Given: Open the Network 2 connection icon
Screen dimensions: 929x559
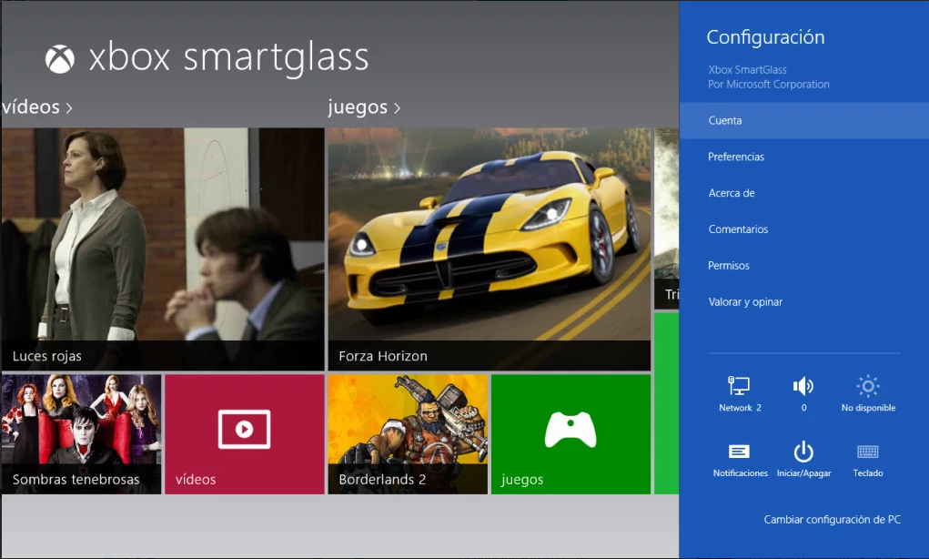Looking at the screenshot, I should [739, 386].
